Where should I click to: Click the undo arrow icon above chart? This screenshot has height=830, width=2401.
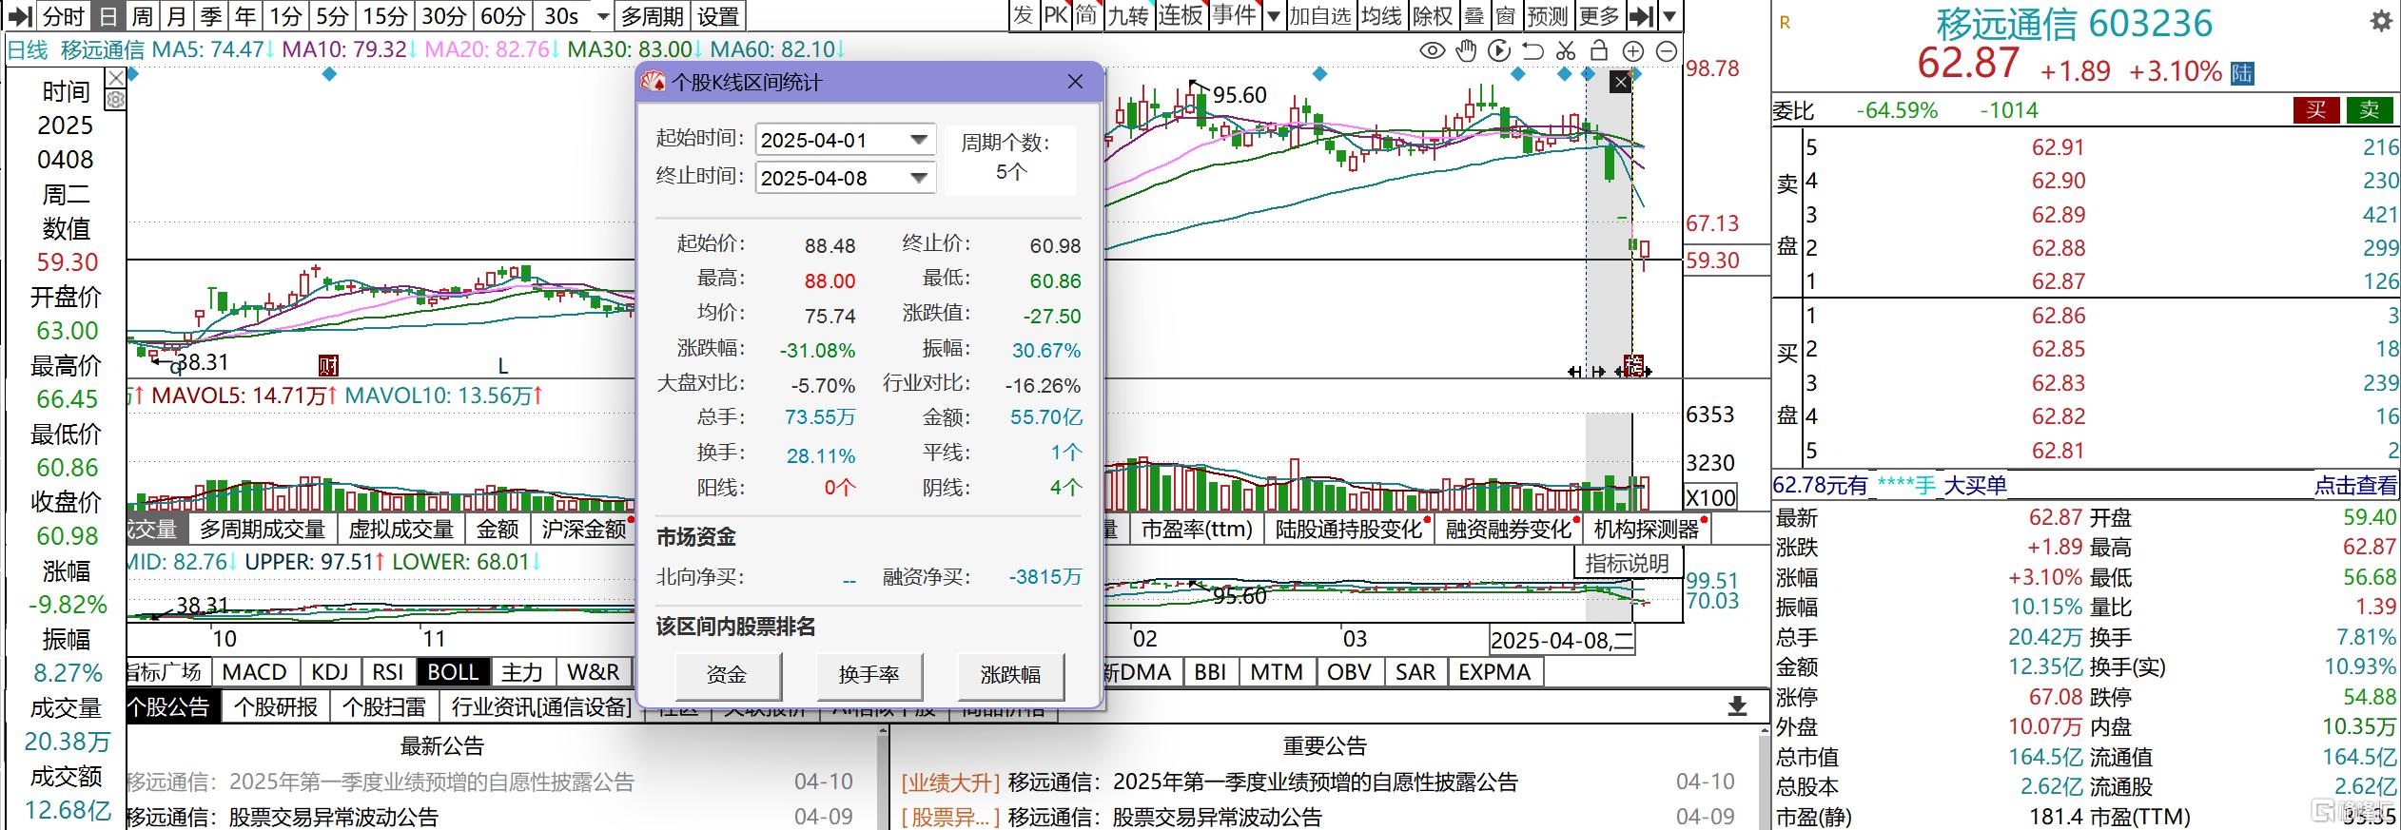[x=1532, y=51]
